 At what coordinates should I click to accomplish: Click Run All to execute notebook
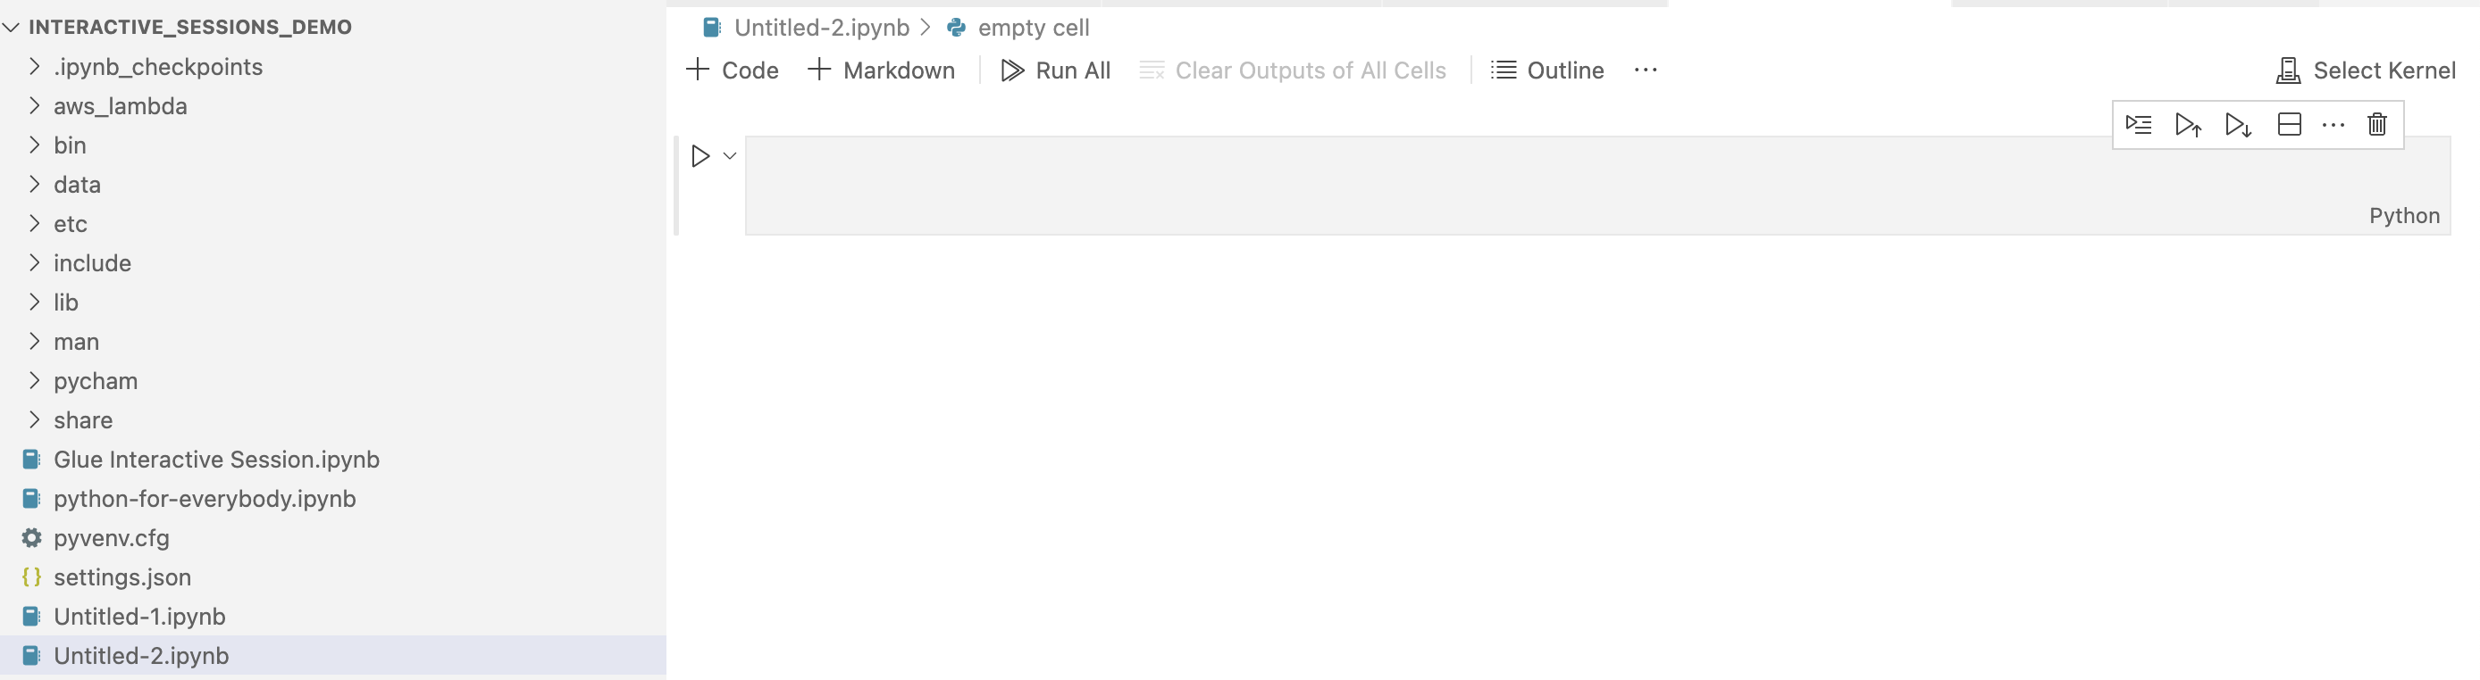click(1056, 70)
